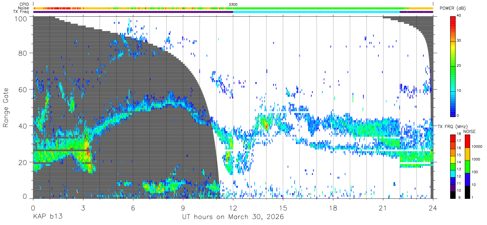
Task: Click the CPID label at top left
Action: [x=24, y=4]
